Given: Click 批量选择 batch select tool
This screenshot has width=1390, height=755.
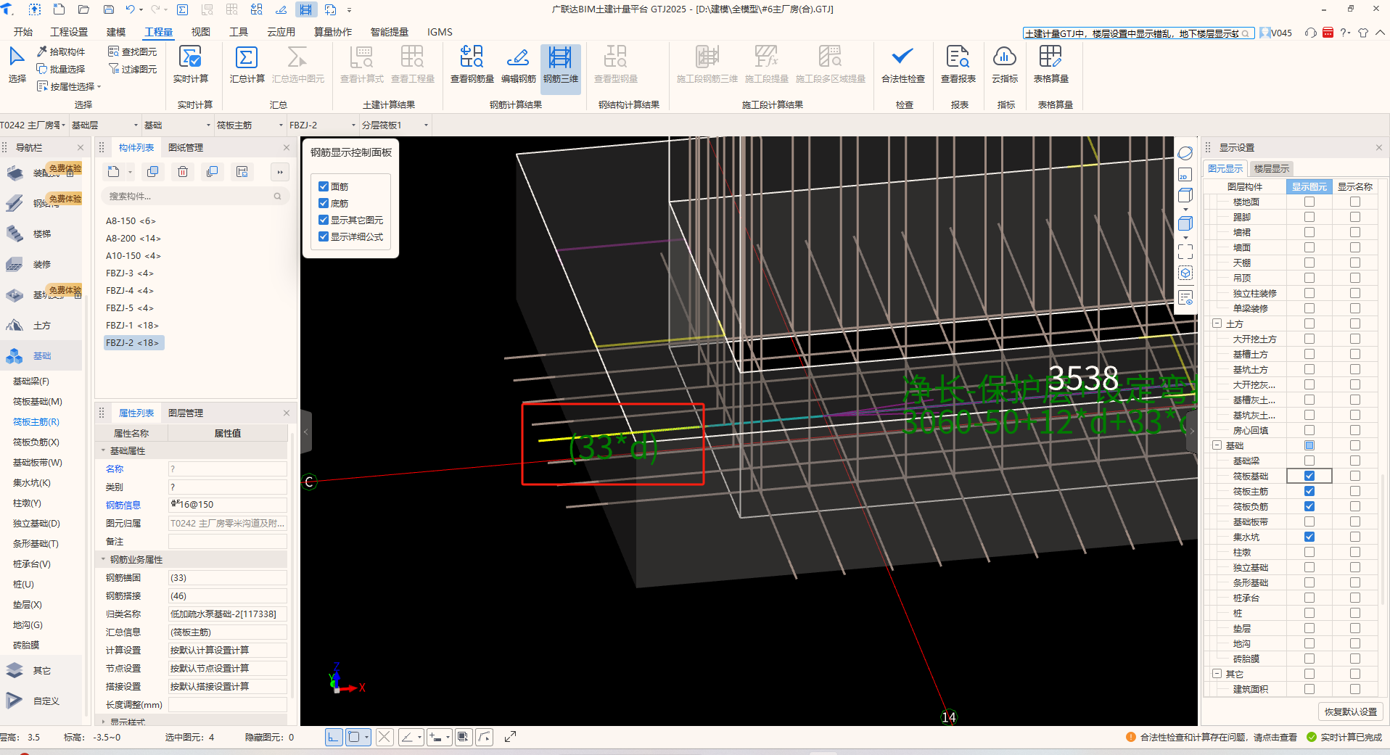Looking at the screenshot, I should (x=62, y=69).
